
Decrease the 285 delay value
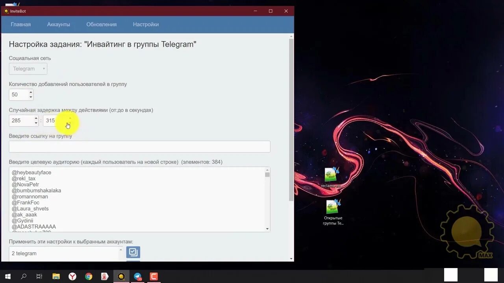[x=36, y=123]
